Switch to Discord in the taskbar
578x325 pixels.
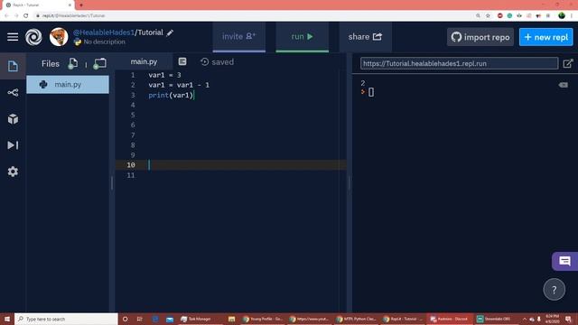pos(450,319)
